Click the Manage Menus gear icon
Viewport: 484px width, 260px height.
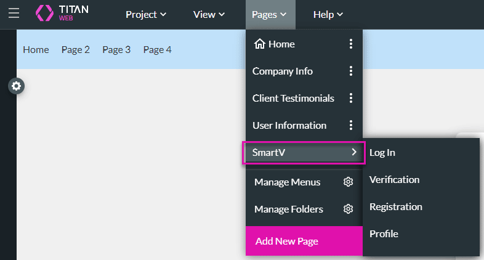[x=348, y=182]
